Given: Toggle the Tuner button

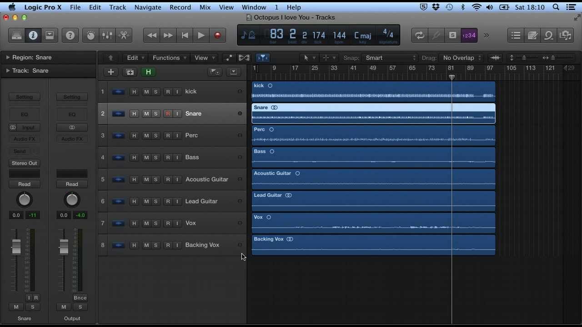Looking at the screenshot, I should 436,35.
